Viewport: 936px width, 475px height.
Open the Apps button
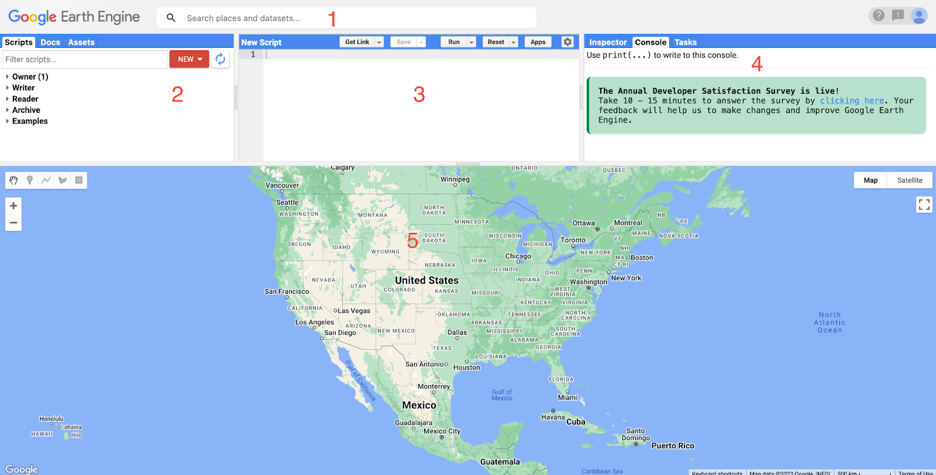[538, 42]
